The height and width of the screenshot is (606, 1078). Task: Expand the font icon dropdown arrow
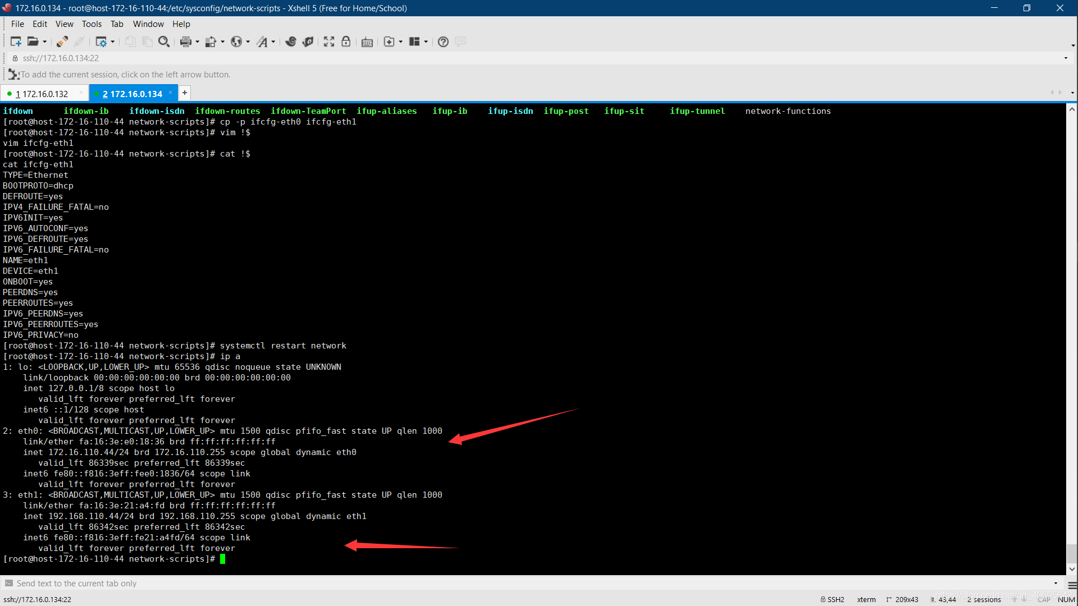273,42
